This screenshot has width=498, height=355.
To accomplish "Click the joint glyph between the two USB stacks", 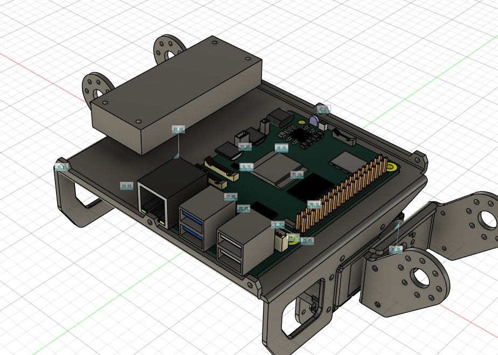I will pos(244,209).
